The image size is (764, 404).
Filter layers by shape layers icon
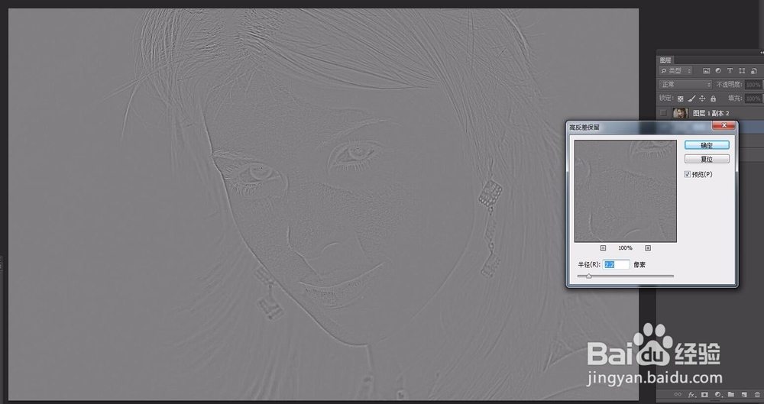click(x=742, y=71)
